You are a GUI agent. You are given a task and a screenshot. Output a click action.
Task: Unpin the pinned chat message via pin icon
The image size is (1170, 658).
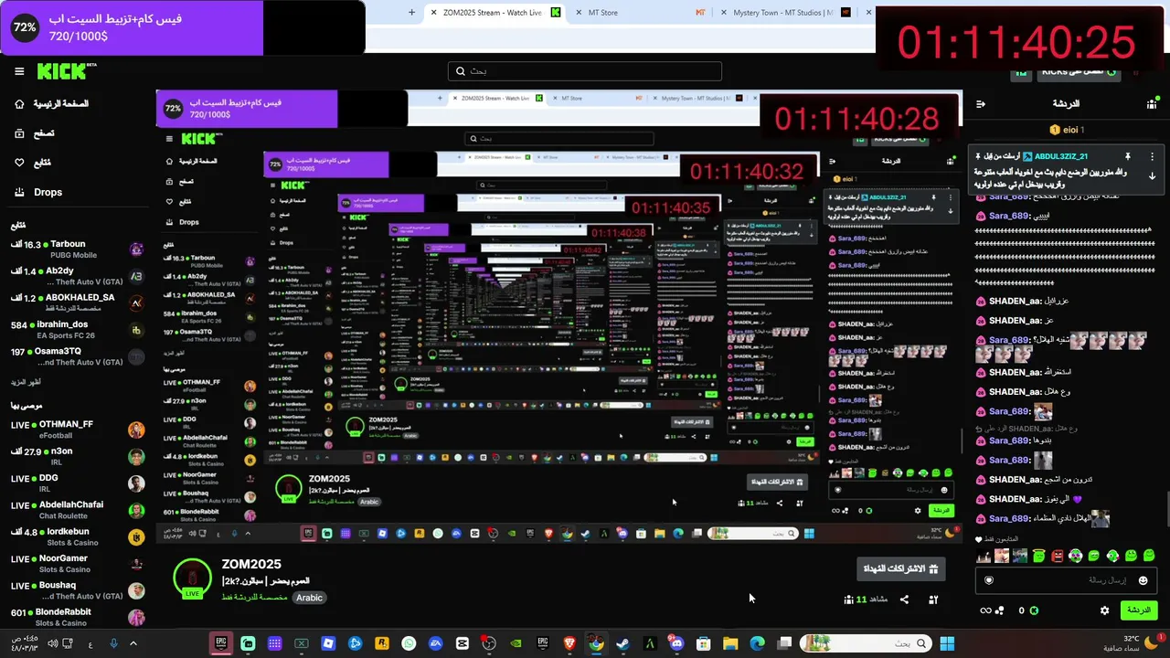[1128, 156]
